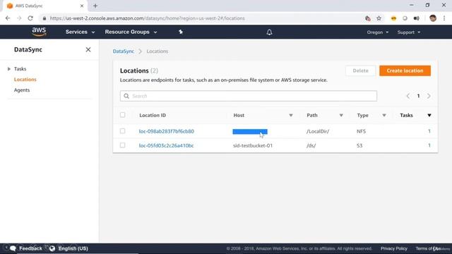Click the AWS logo home icon

[x=39, y=32]
